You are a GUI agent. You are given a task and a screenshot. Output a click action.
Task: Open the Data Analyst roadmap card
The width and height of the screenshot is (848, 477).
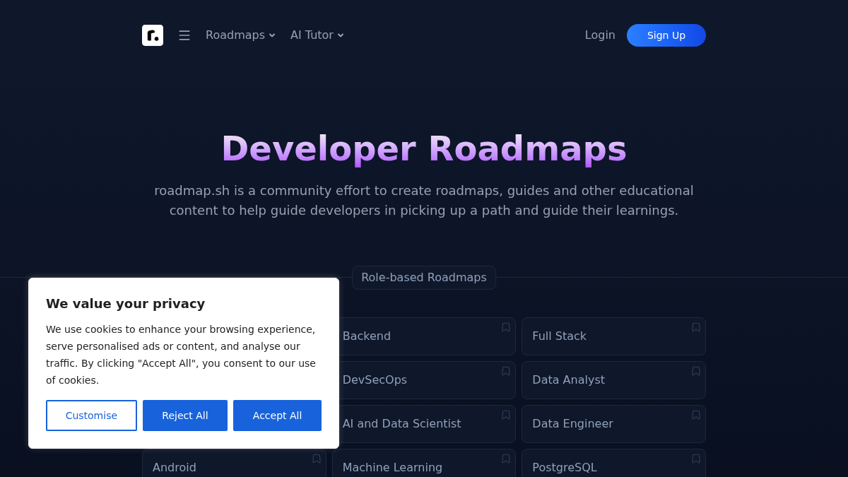613,380
